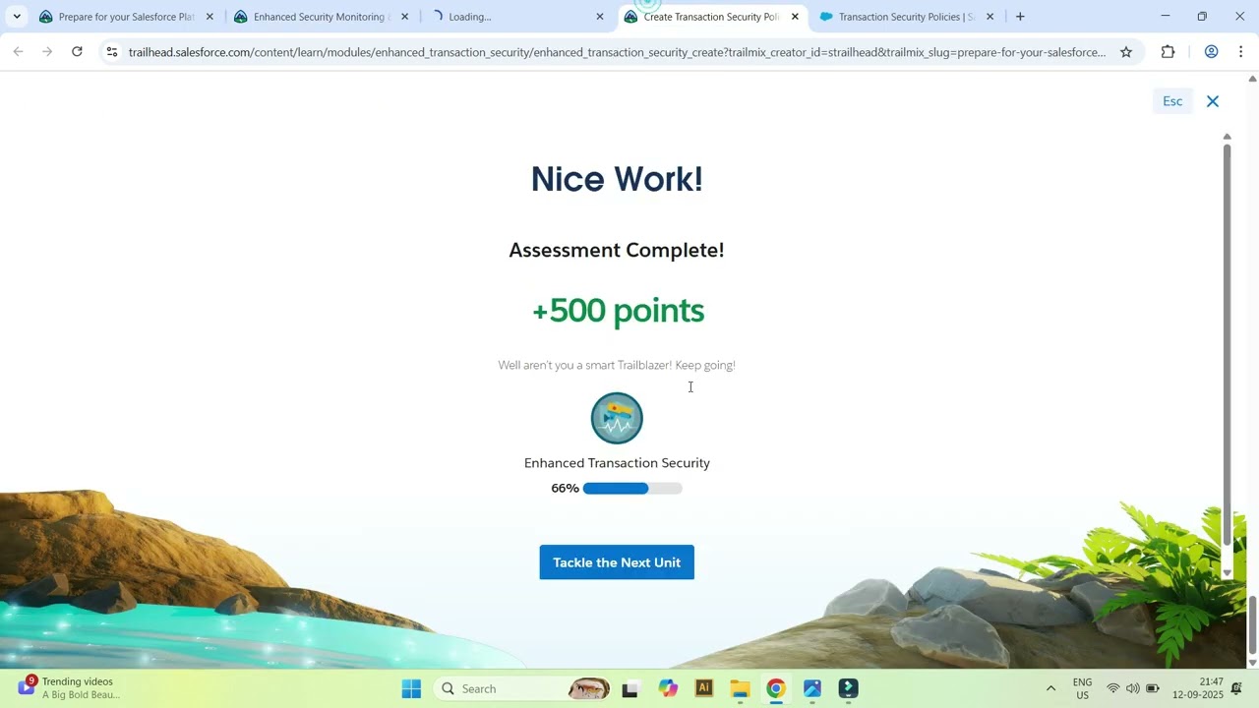Close the completion overlay with the X icon
1259x708 pixels.
[1213, 101]
